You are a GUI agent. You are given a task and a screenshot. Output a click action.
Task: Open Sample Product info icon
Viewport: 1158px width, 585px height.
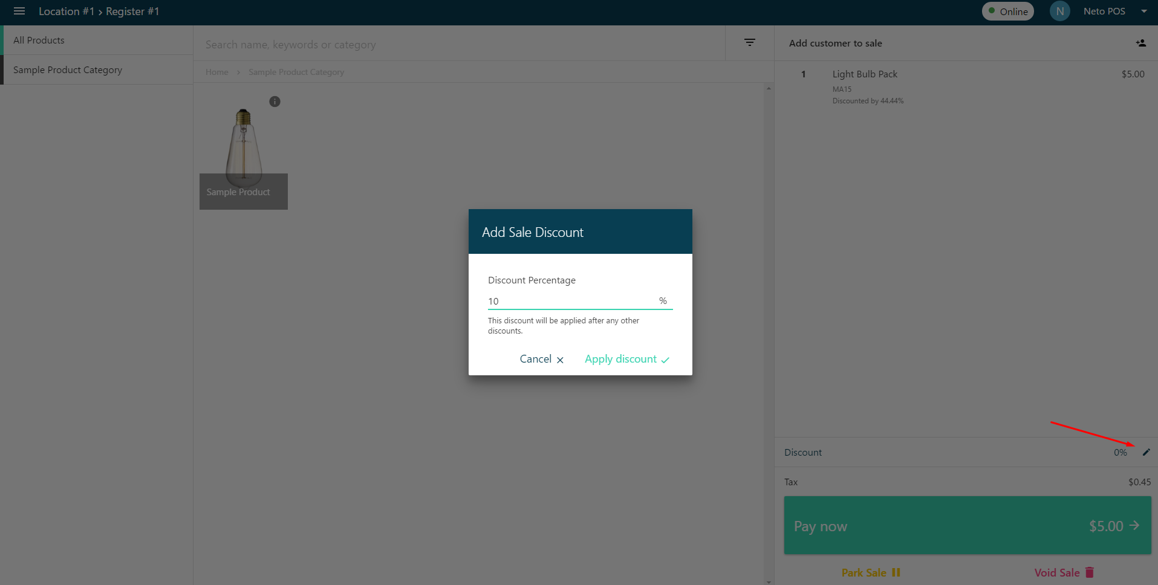tap(275, 102)
